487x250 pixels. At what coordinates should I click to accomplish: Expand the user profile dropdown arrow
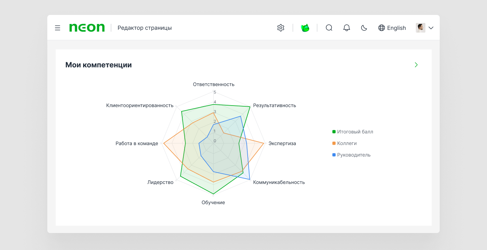point(431,28)
